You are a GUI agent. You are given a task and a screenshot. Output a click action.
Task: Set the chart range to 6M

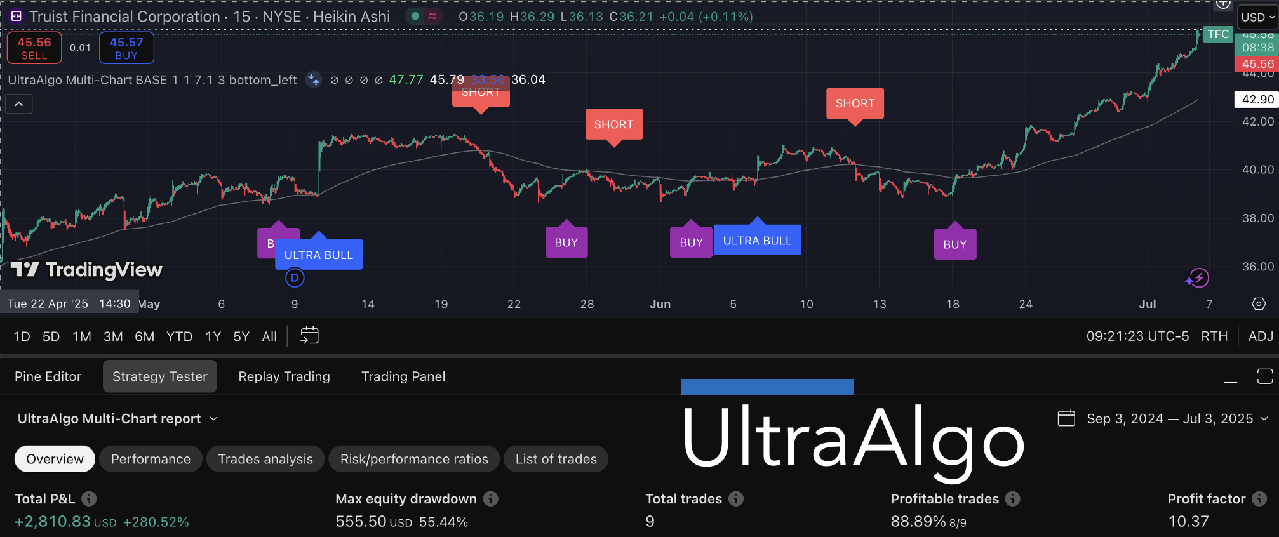[x=145, y=336]
